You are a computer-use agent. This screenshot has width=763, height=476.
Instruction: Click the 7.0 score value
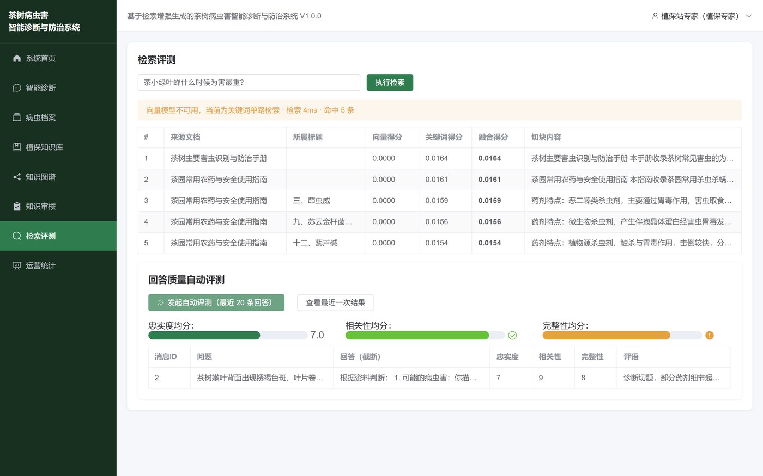pos(317,335)
